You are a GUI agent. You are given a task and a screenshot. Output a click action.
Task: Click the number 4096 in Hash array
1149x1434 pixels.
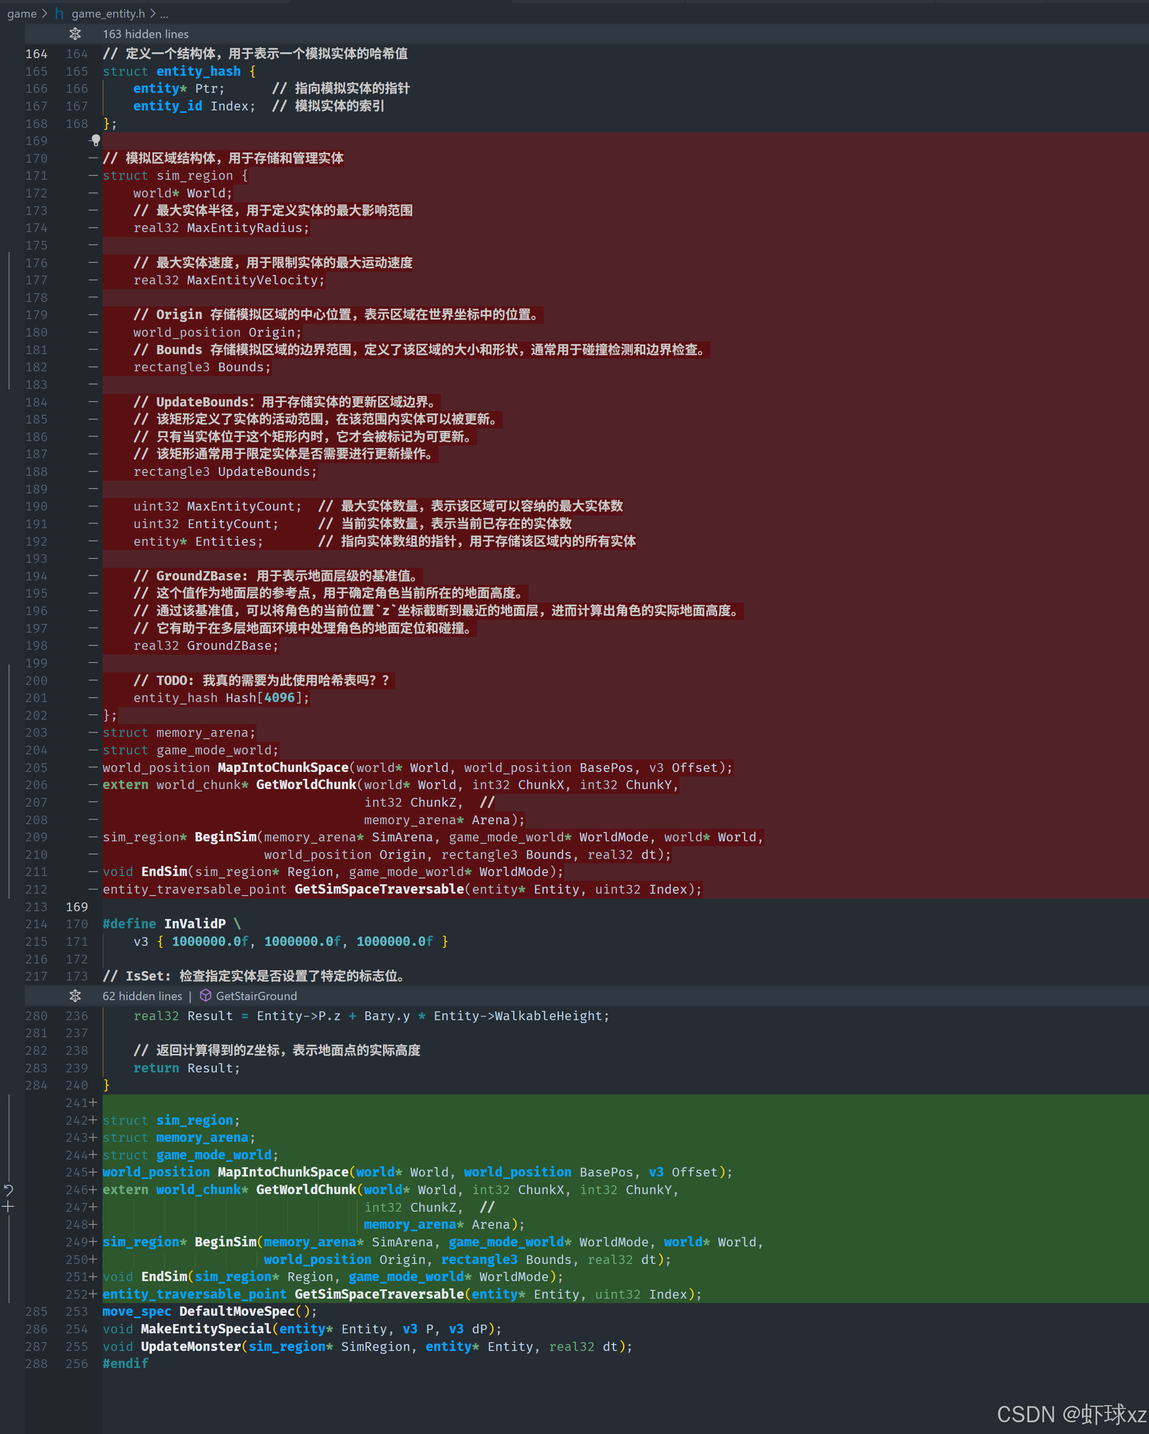(279, 698)
